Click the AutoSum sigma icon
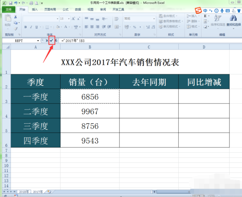Screen dimensions: 242x197 (x=205, y=16)
